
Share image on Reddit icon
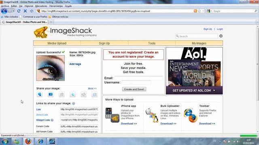(84, 94)
